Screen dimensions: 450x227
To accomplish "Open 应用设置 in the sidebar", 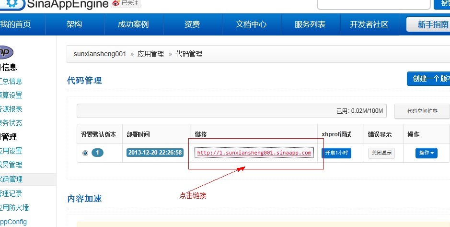I will (11, 151).
